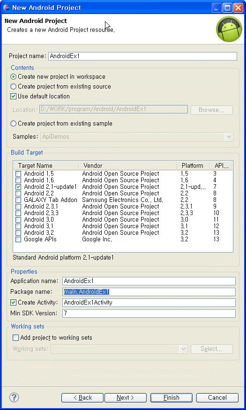Click the green Android robot logo

229,29
